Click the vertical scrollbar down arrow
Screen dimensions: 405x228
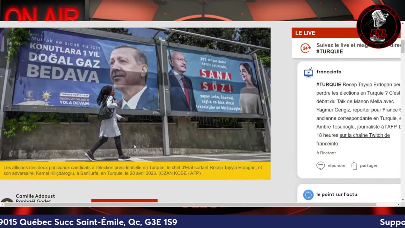point(403,200)
